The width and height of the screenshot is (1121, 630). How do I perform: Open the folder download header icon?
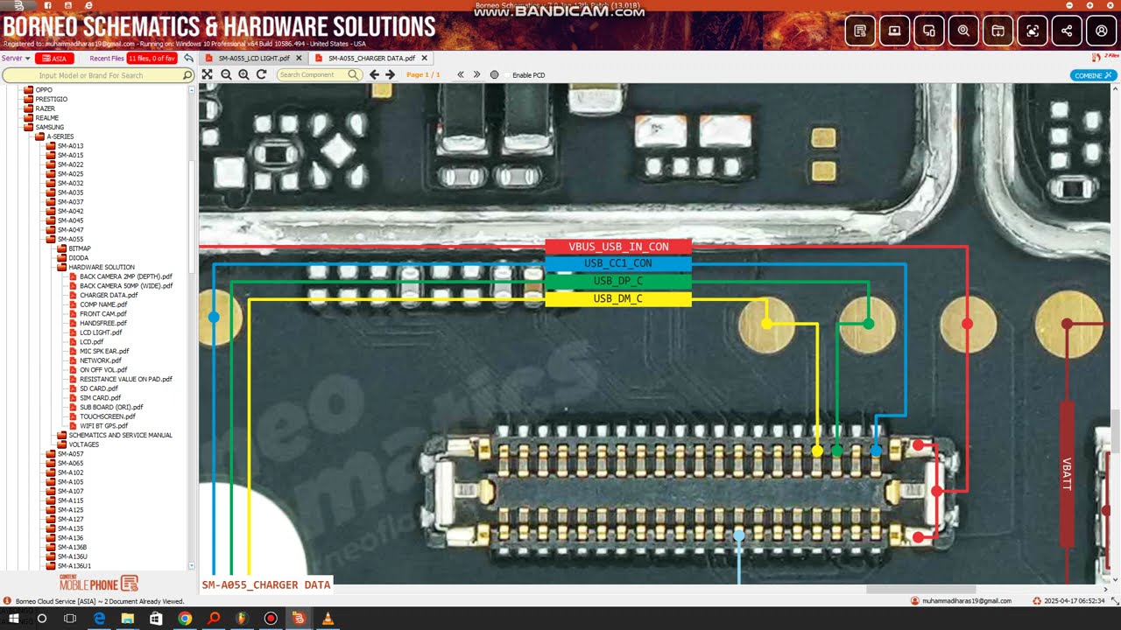pos(998,31)
